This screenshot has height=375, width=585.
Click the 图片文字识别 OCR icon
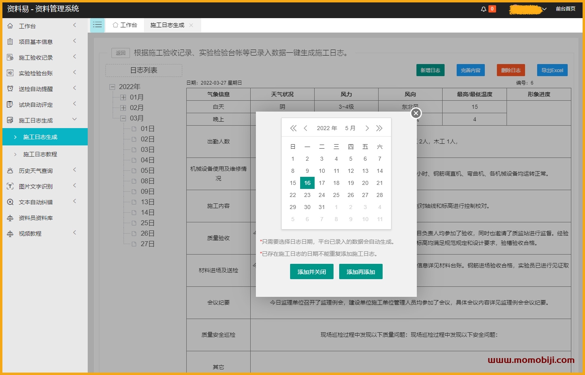10,186
